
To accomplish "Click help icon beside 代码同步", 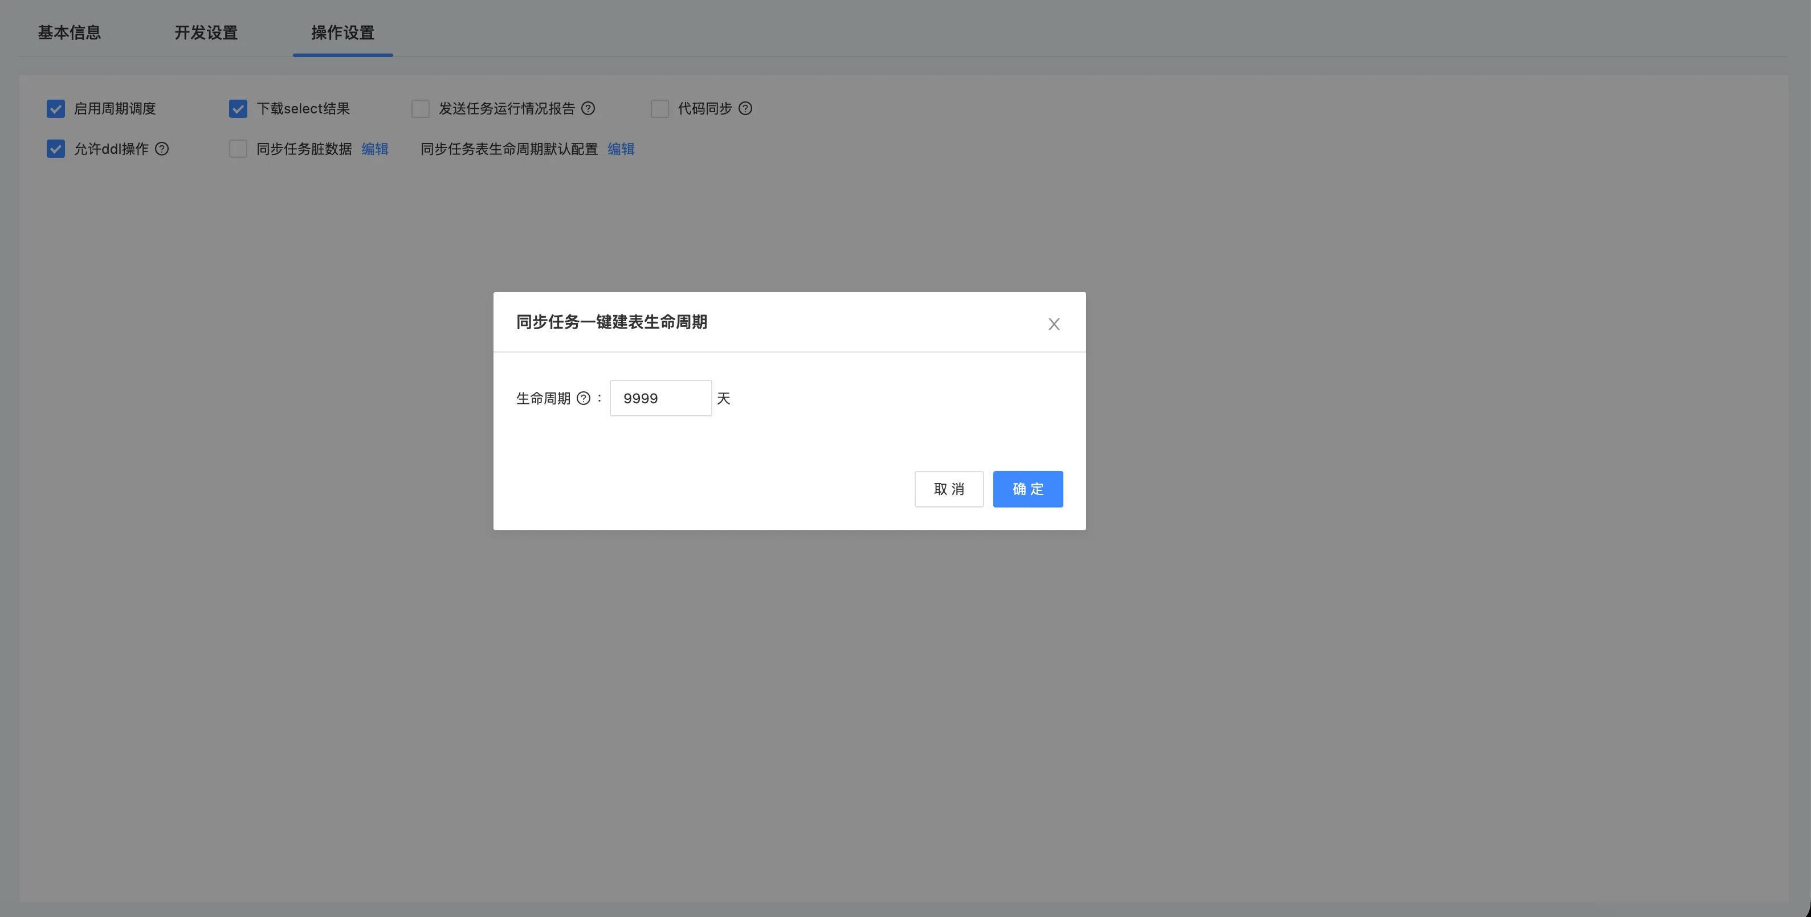I will (x=745, y=108).
